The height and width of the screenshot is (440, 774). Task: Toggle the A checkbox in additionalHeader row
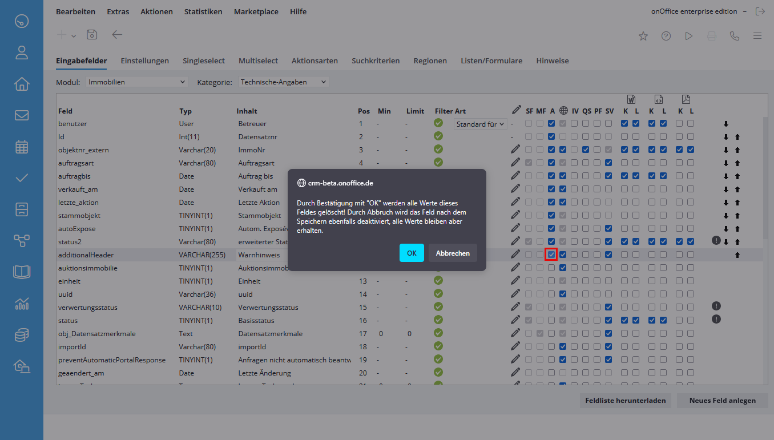(x=551, y=255)
